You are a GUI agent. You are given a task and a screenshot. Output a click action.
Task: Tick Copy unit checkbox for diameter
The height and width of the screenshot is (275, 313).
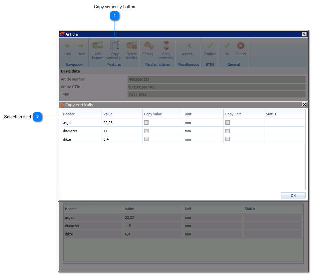tap(227, 131)
